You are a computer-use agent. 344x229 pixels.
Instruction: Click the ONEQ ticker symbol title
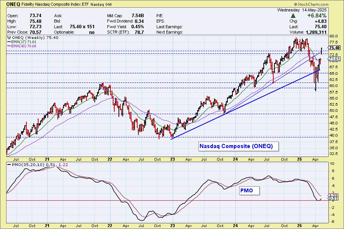(13, 4)
